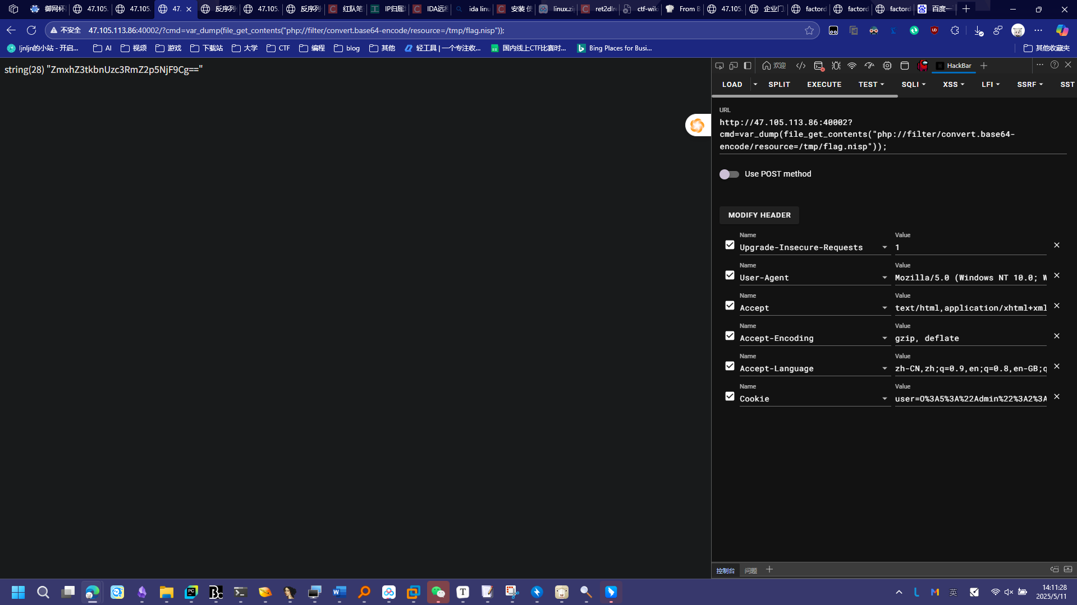This screenshot has height=605, width=1077.
Task: Switch to the ctf-wiki browser tab
Action: [640, 9]
